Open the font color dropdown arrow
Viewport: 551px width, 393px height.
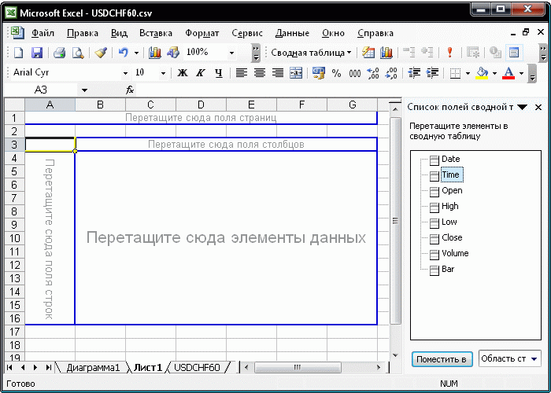(x=521, y=73)
